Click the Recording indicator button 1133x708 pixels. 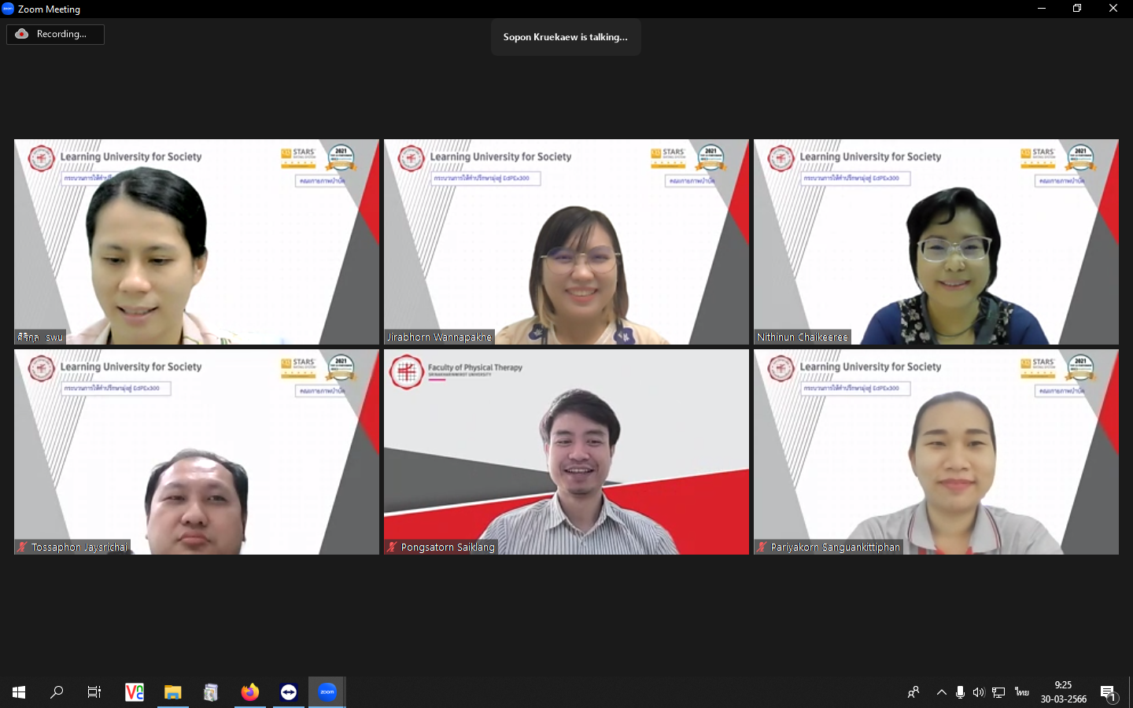click(x=55, y=34)
